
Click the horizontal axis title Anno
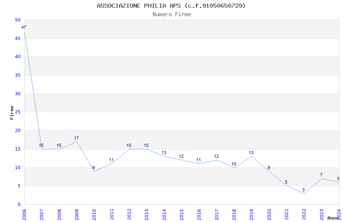pyautogui.click(x=333, y=218)
